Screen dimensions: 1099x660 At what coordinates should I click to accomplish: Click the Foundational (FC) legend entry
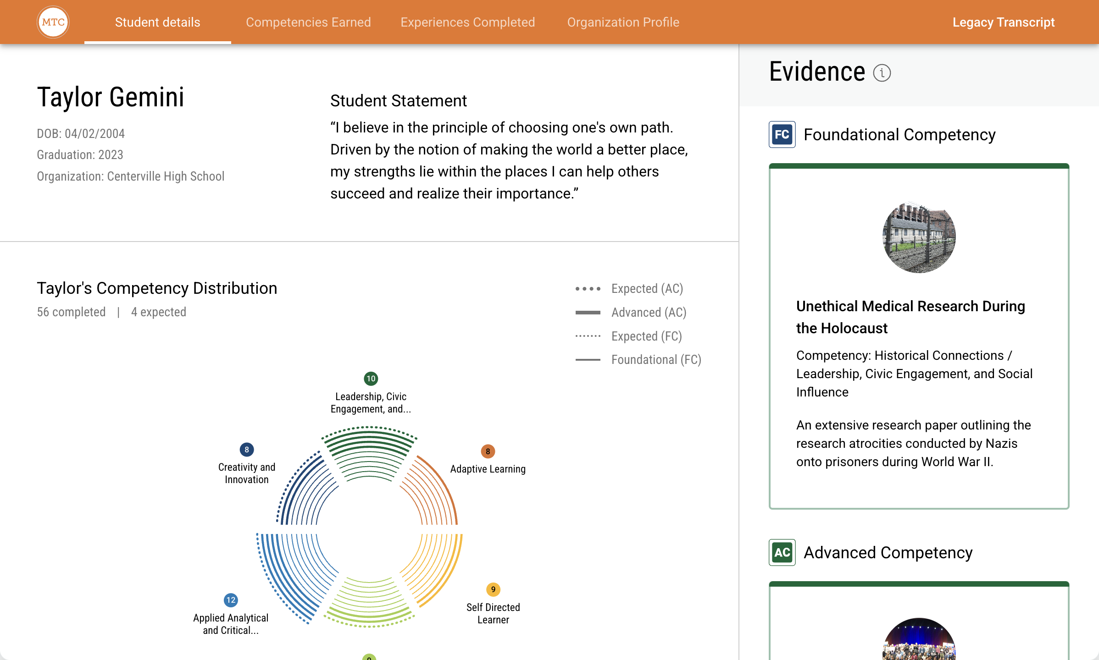point(638,360)
